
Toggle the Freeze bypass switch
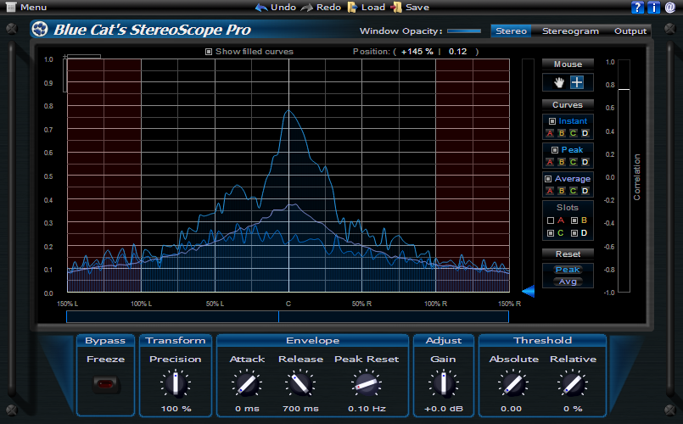point(106,384)
